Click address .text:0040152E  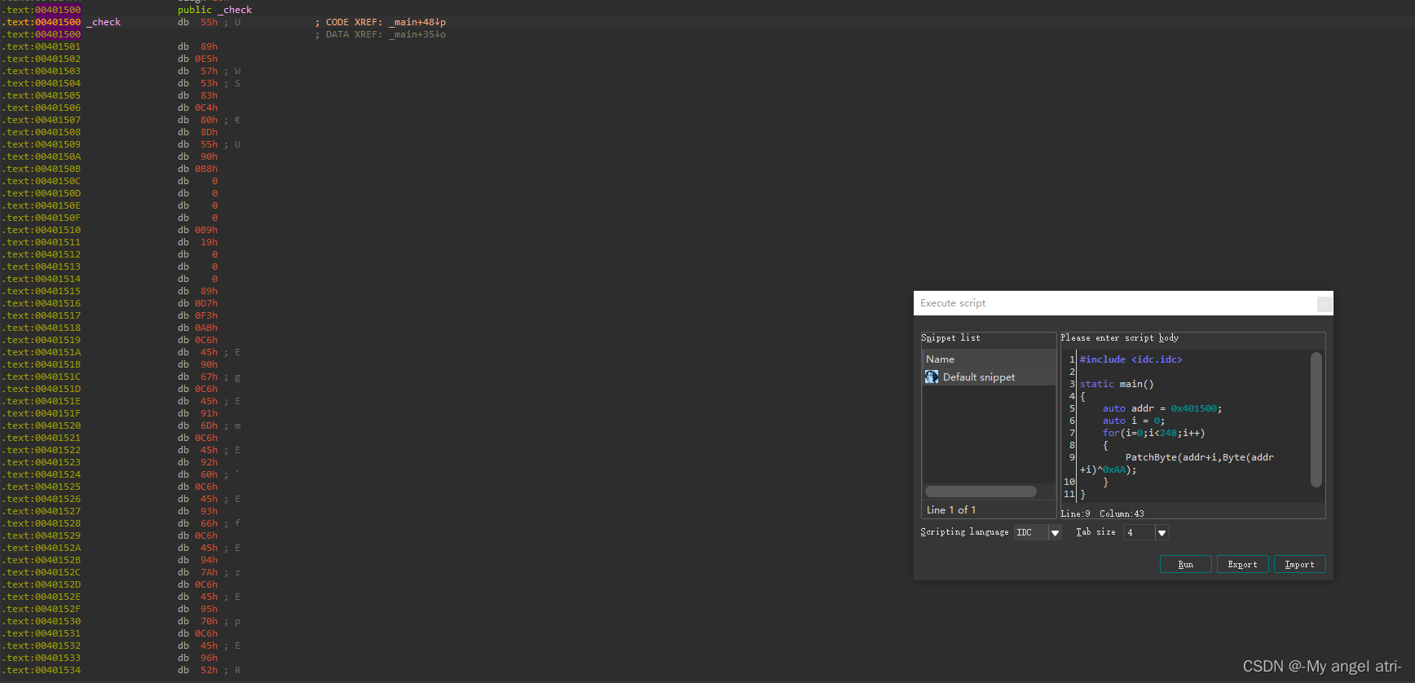click(x=41, y=597)
